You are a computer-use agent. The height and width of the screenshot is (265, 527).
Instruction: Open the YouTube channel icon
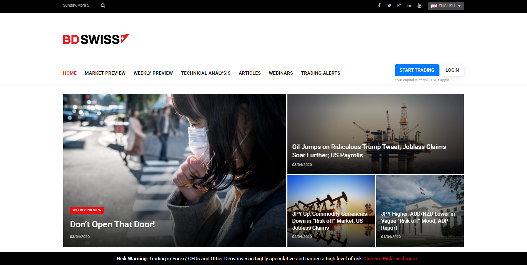point(419,5)
